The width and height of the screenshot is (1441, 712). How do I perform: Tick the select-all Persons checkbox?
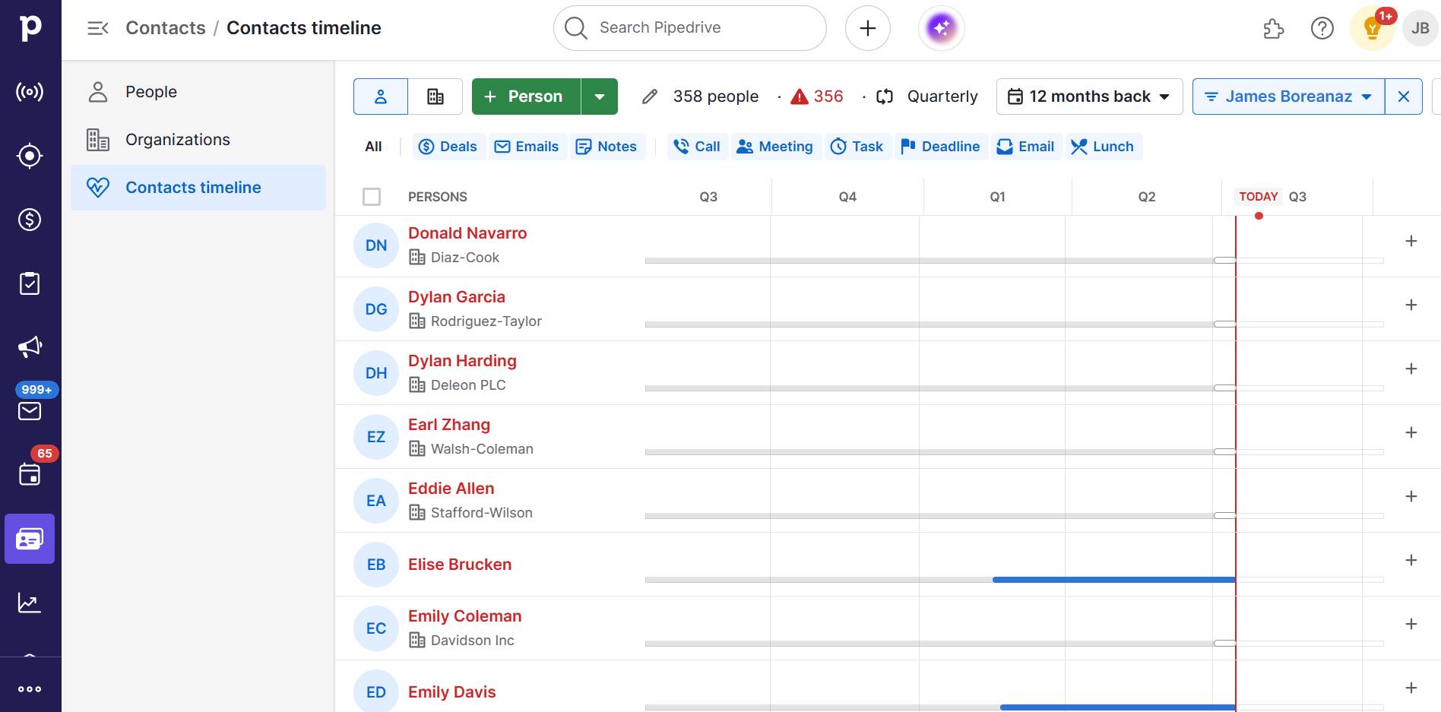(x=372, y=197)
